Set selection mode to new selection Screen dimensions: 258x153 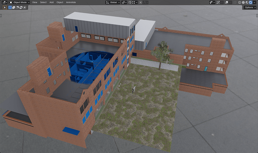tap(10, 7)
